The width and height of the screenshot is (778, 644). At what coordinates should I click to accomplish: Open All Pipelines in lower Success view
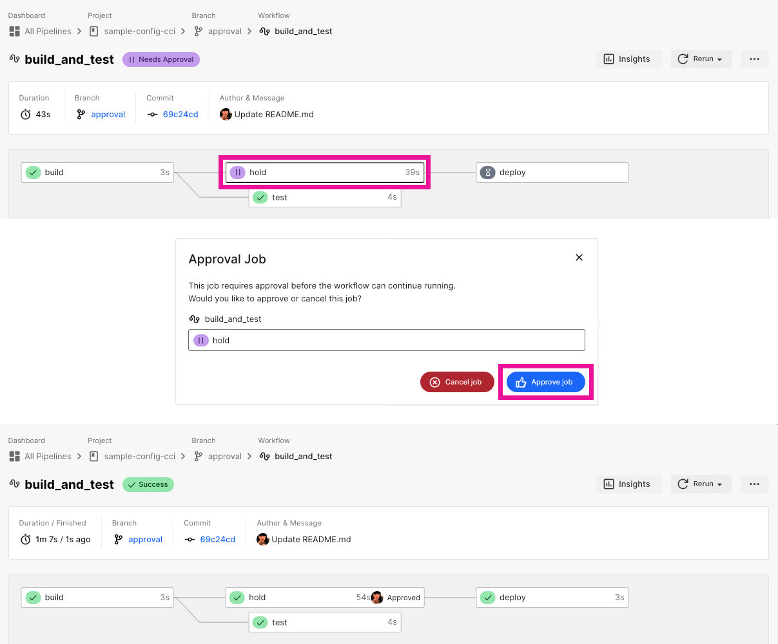[40, 456]
